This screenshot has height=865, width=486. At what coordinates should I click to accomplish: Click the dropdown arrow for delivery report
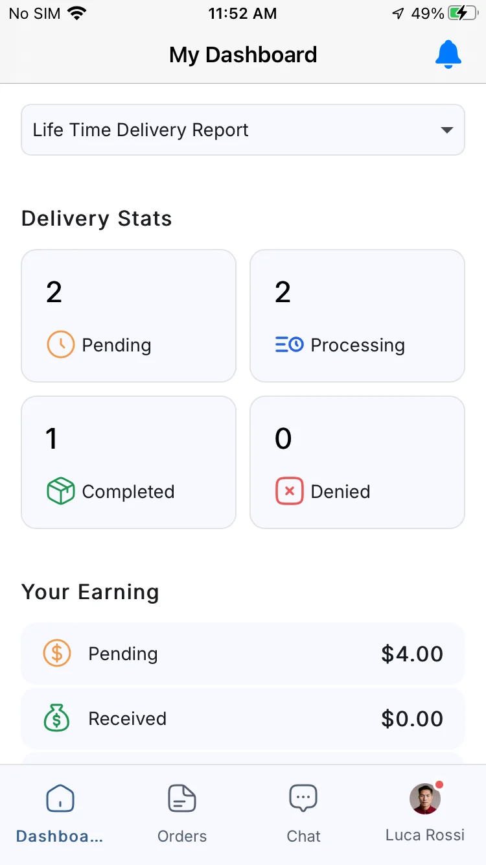click(446, 130)
